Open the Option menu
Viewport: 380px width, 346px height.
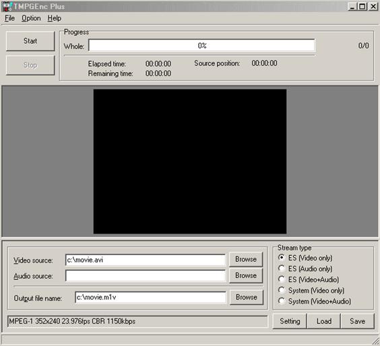[31, 18]
